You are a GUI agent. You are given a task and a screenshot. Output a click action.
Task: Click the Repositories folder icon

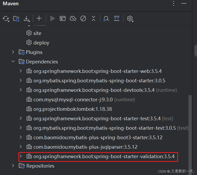point(22,166)
